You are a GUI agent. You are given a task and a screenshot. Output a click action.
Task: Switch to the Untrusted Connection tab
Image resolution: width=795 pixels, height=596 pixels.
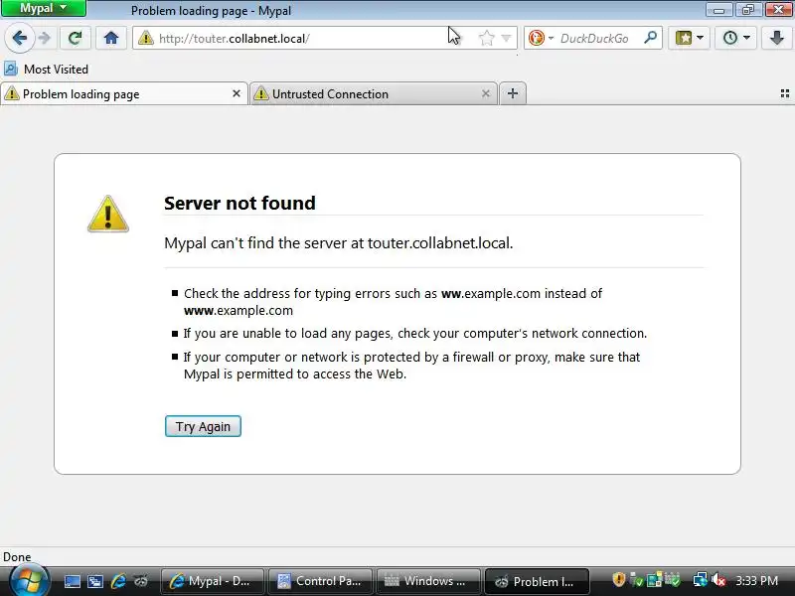pyautogui.click(x=375, y=93)
